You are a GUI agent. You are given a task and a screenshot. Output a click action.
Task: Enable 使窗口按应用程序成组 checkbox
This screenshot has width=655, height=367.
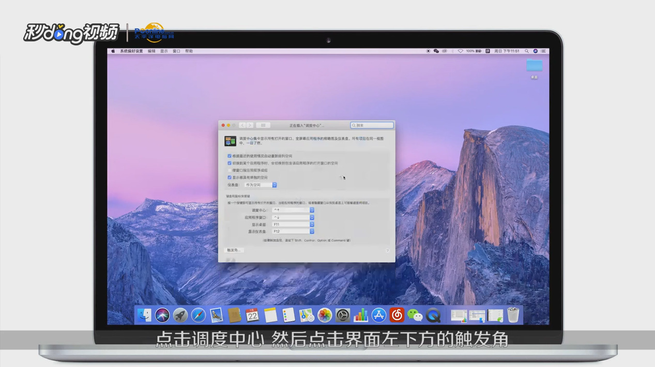tap(230, 170)
